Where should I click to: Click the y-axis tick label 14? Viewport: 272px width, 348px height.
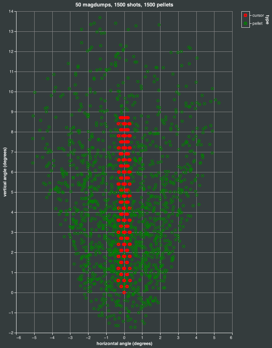point(12,11)
